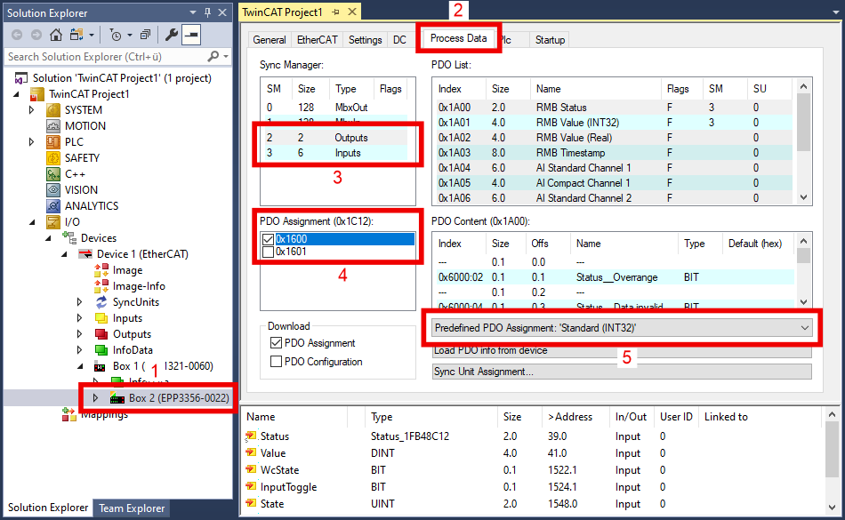The height and width of the screenshot is (520, 845).
Task: Click the Pending Changes Filter clock icon
Action: (116, 35)
